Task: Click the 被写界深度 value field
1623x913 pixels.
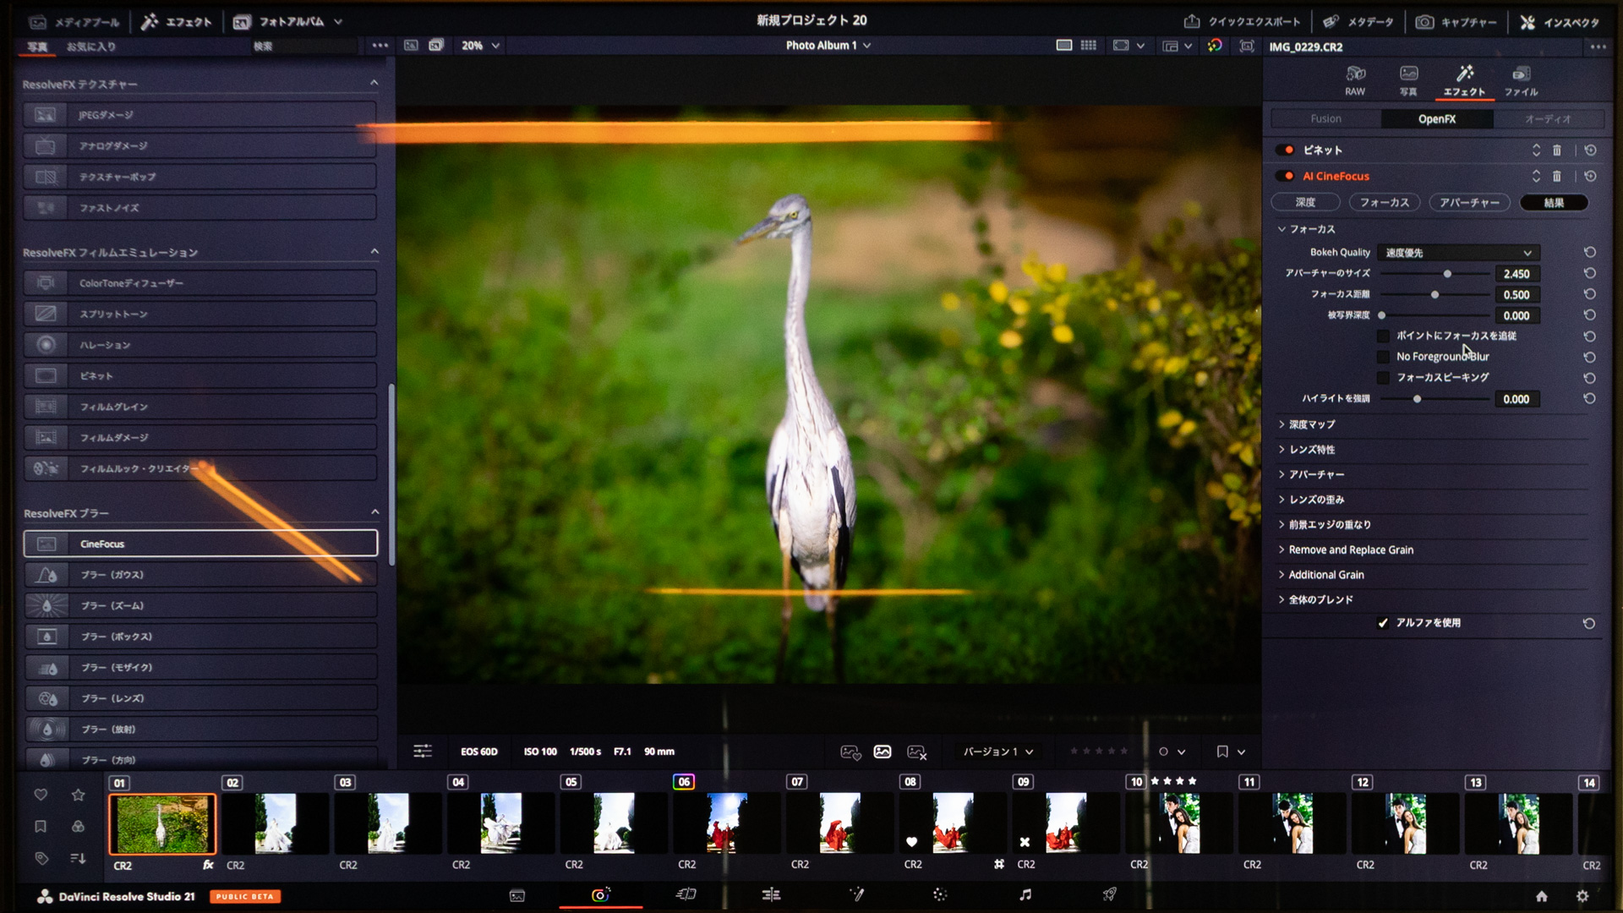Action: pyautogui.click(x=1516, y=315)
